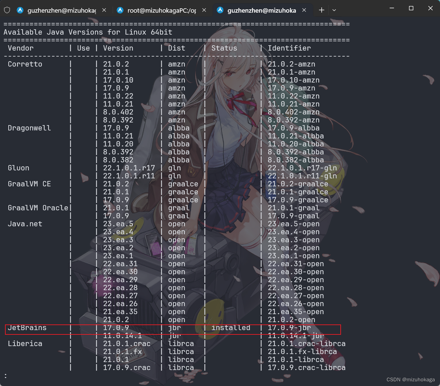Viewport: 440px width, 386px height.
Task: Click identifier 17.0.9-graal
Action: pos(294,216)
